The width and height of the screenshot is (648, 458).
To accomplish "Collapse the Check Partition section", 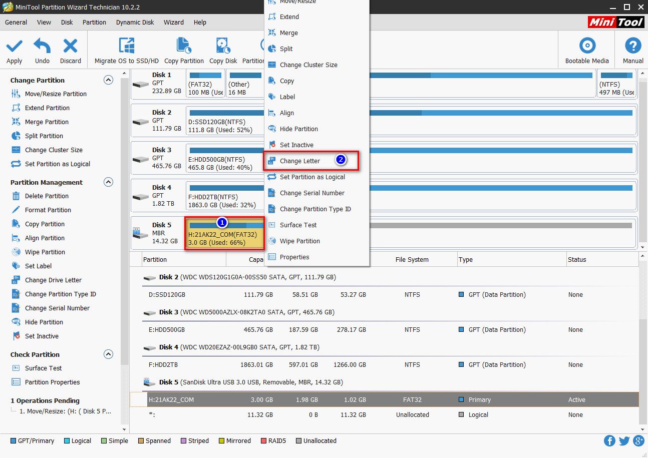I will click(x=108, y=354).
